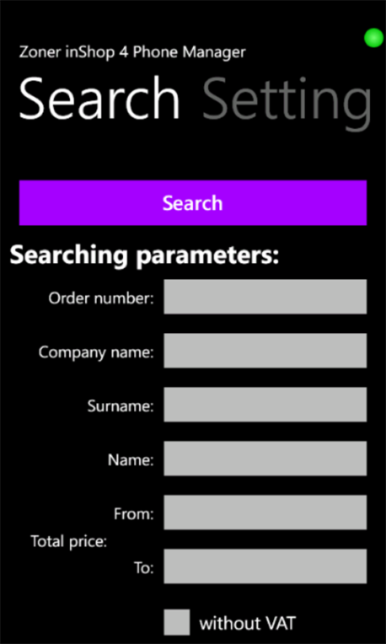Click the 'To:' label
This screenshot has height=644, width=386.
(144, 568)
